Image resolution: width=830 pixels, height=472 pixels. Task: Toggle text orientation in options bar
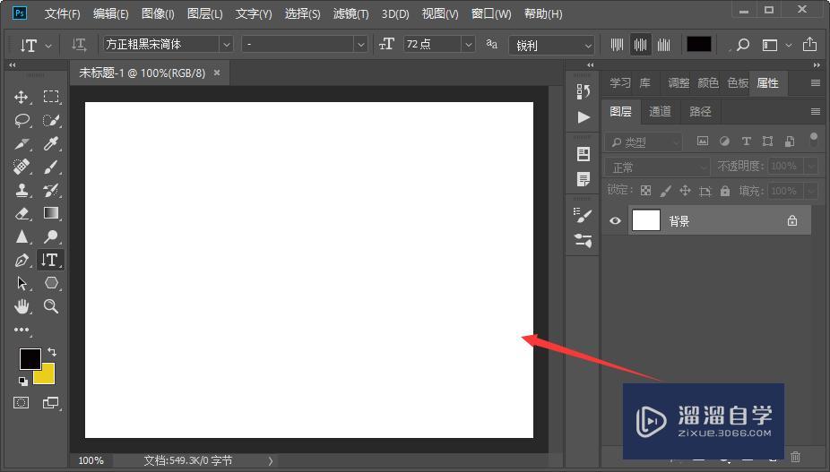point(79,45)
